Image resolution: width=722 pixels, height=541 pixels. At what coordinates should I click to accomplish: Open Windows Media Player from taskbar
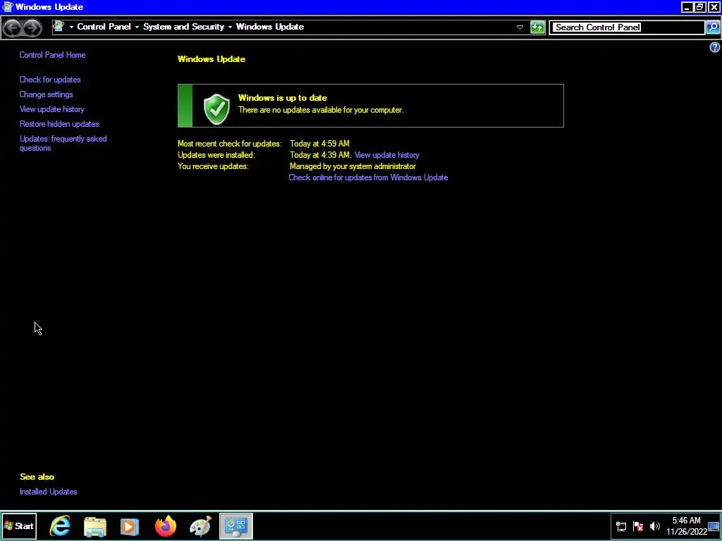coord(130,526)
